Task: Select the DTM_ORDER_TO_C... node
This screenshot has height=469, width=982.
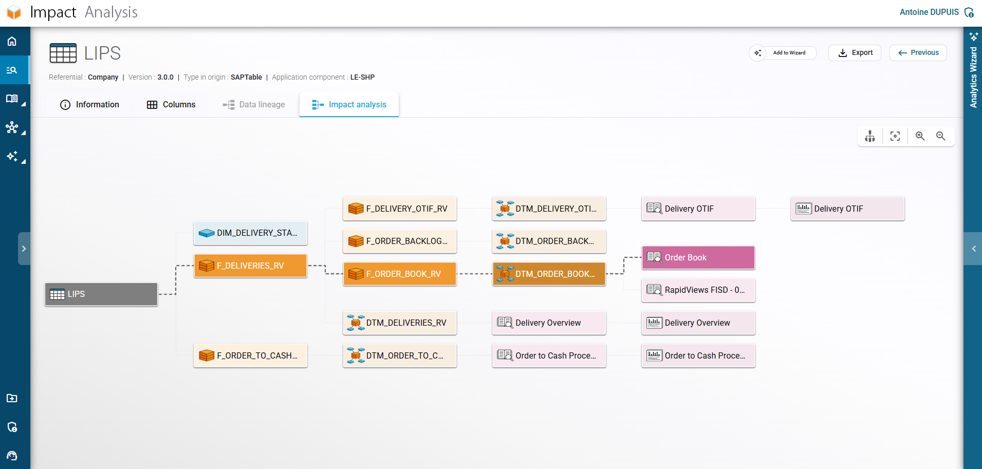Action: (x=400, y=355)
